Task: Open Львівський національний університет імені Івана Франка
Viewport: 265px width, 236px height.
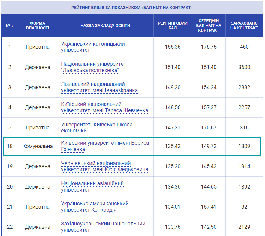Action: click(99, 87)
